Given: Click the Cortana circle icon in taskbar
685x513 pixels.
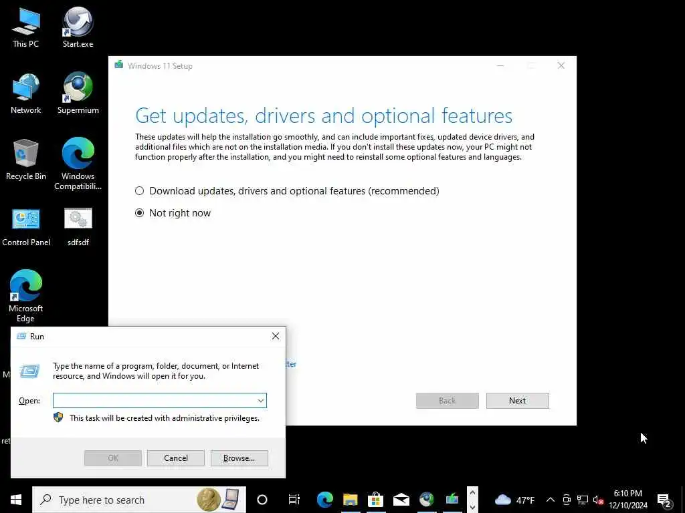Looking at the screenshot, I should point(262,500).
